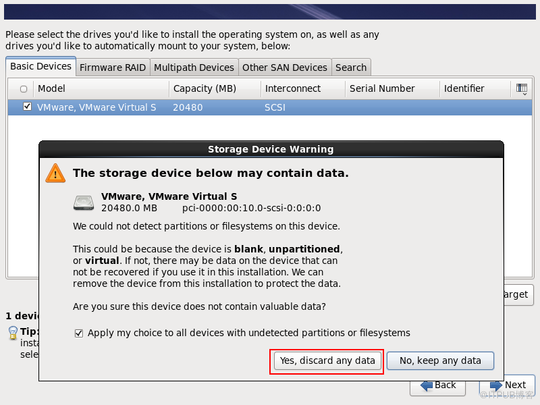The height and width of the screenshot is (405, 540).
Task: Sort by the Model column header
Action: [101, 88]
